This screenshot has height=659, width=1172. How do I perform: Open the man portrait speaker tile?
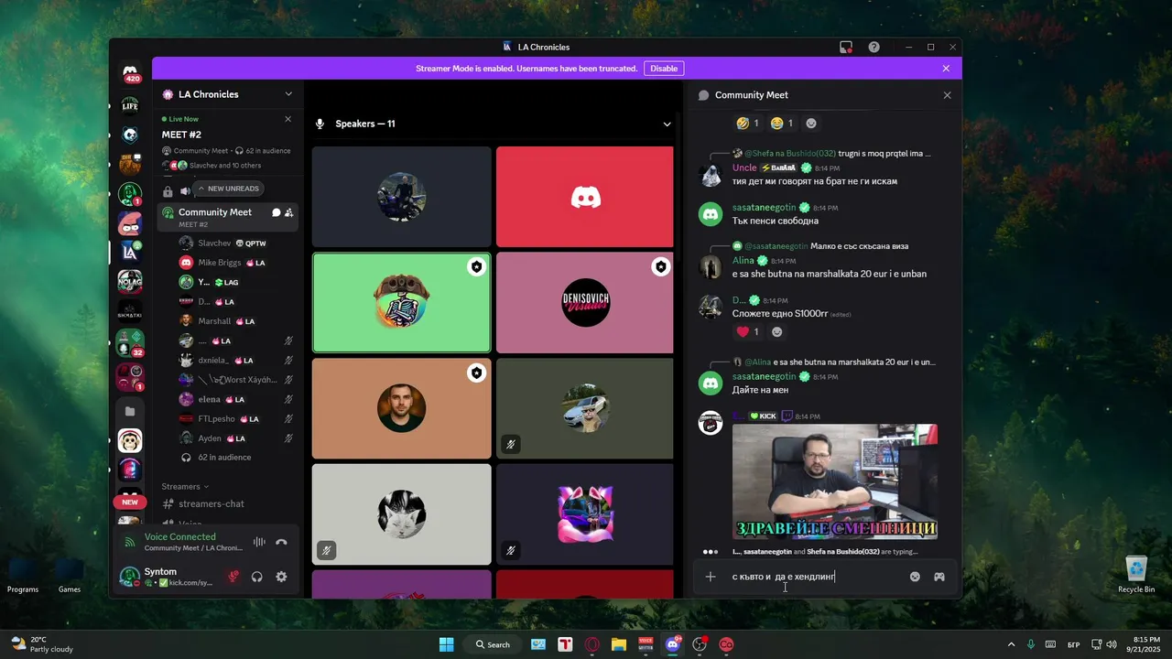(x=401, y=408)
